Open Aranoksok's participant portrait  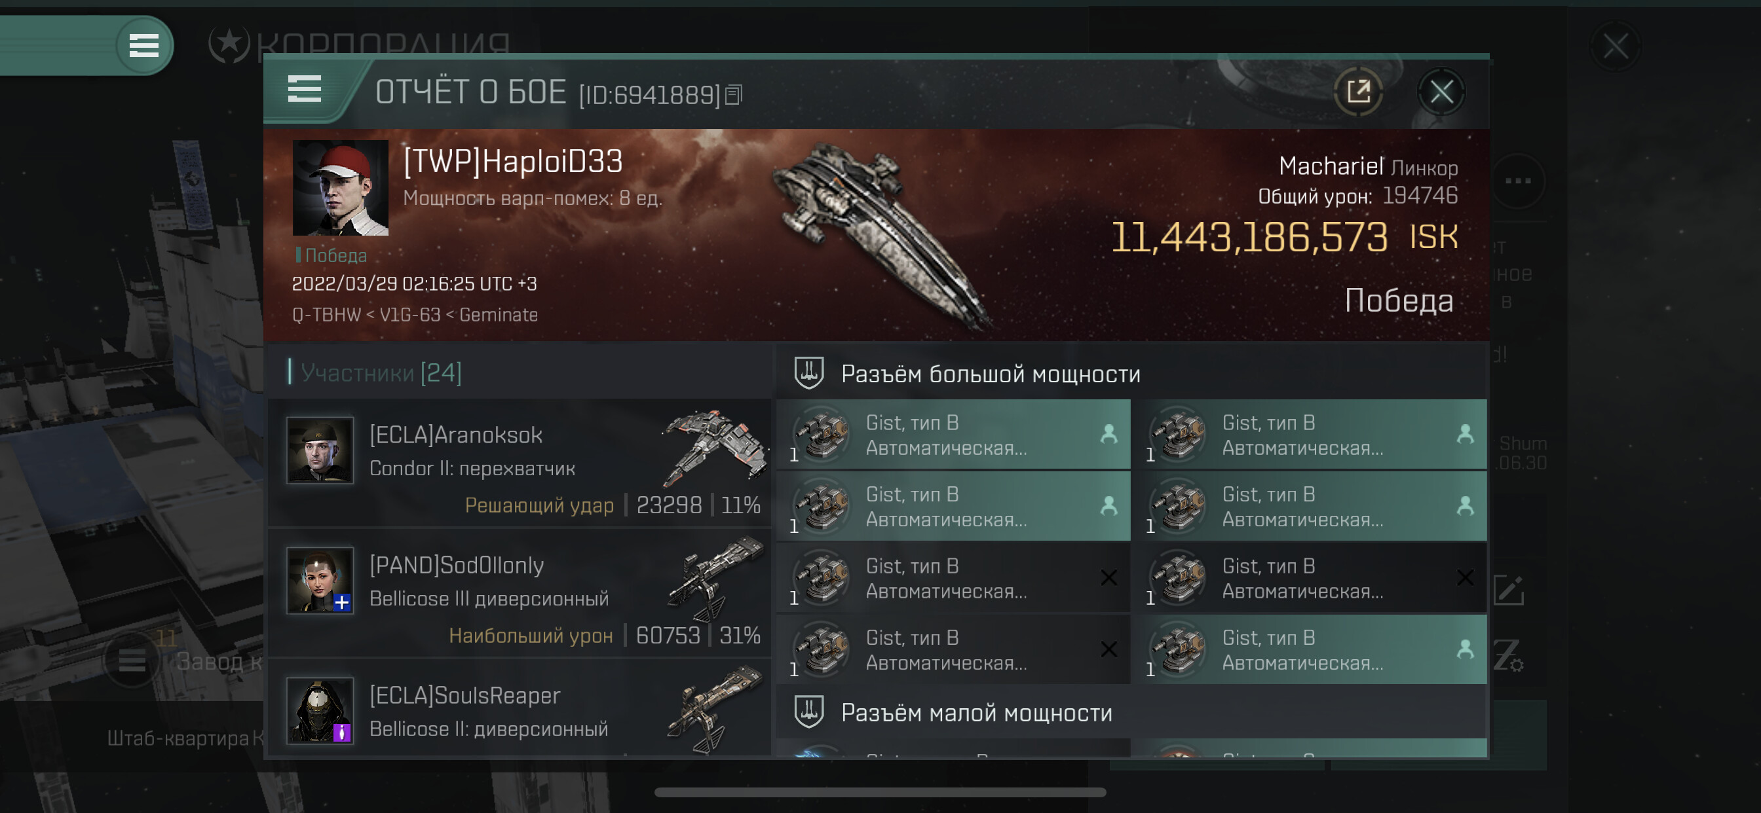point(319,450)
